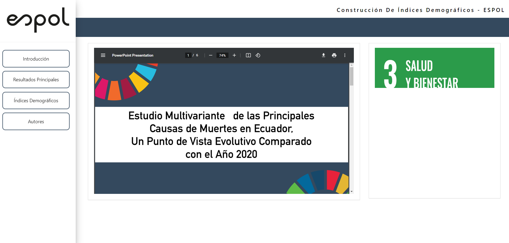Click the PDF vertical scrollbar thumb

[351, 76]
